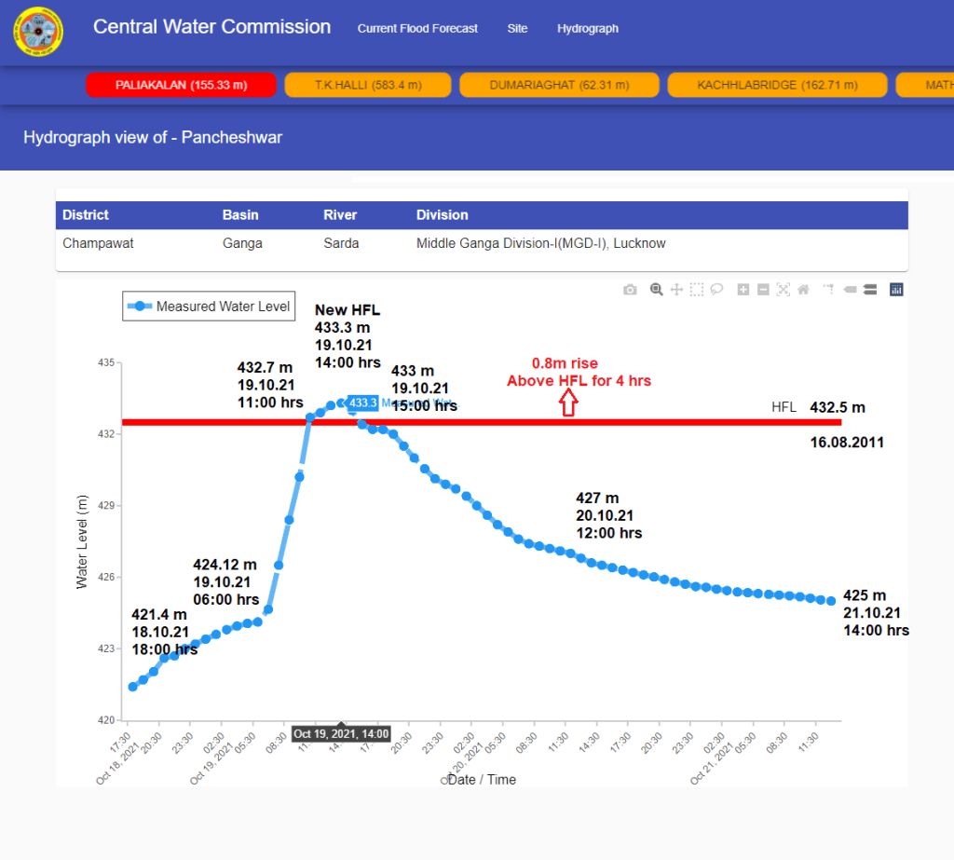Click the Plotly logo icon in toolbar
This screenshot has width=954, height=860.
[x=896, y=290]
